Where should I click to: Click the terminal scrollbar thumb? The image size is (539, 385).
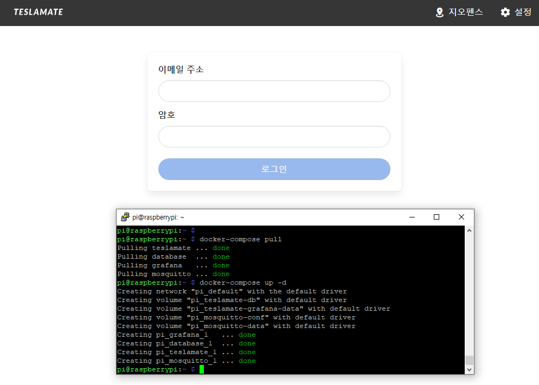point(469,360)
